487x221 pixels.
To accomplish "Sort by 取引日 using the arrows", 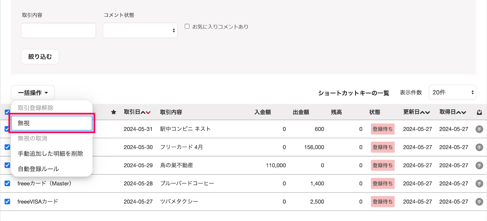I will [145, 112].
